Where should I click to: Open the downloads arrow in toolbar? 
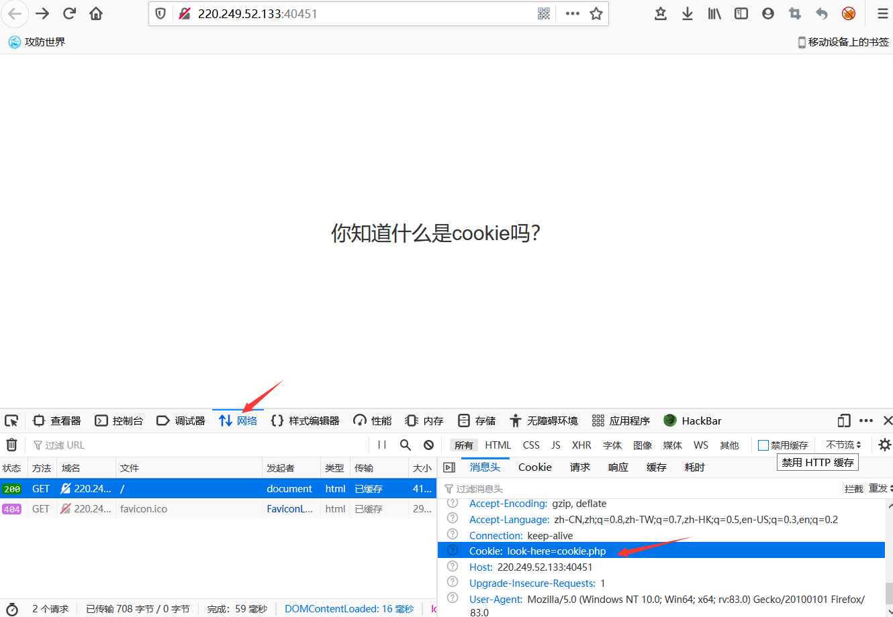coord(688,13)
